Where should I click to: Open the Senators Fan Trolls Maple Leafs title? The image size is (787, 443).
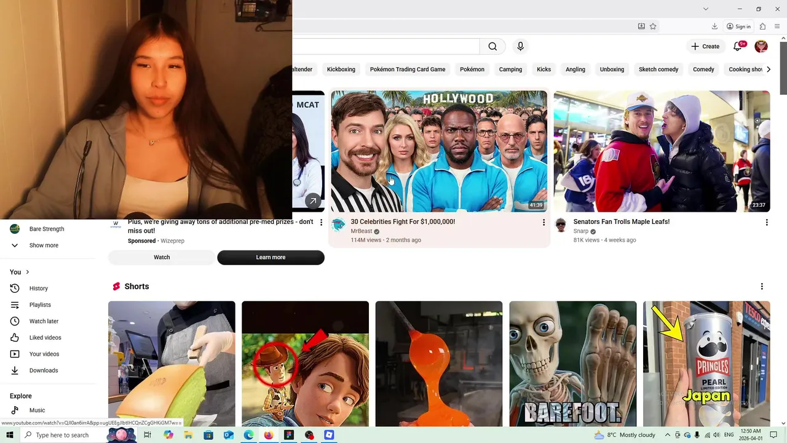tap(621, 221)
